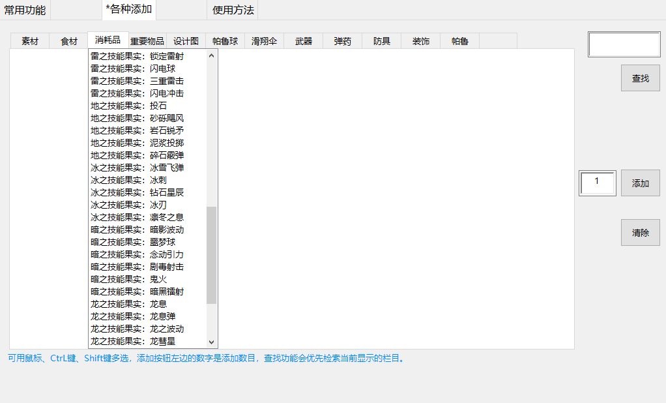The image size is (666, 403).
Task: Open the 武器 category tab
Action: pos(304,41)
